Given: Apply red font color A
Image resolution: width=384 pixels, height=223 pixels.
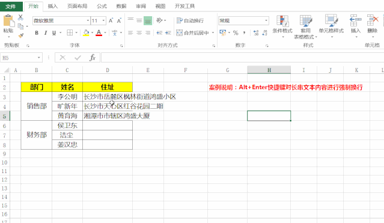Looking at the screenshot, I should [99, 32].
